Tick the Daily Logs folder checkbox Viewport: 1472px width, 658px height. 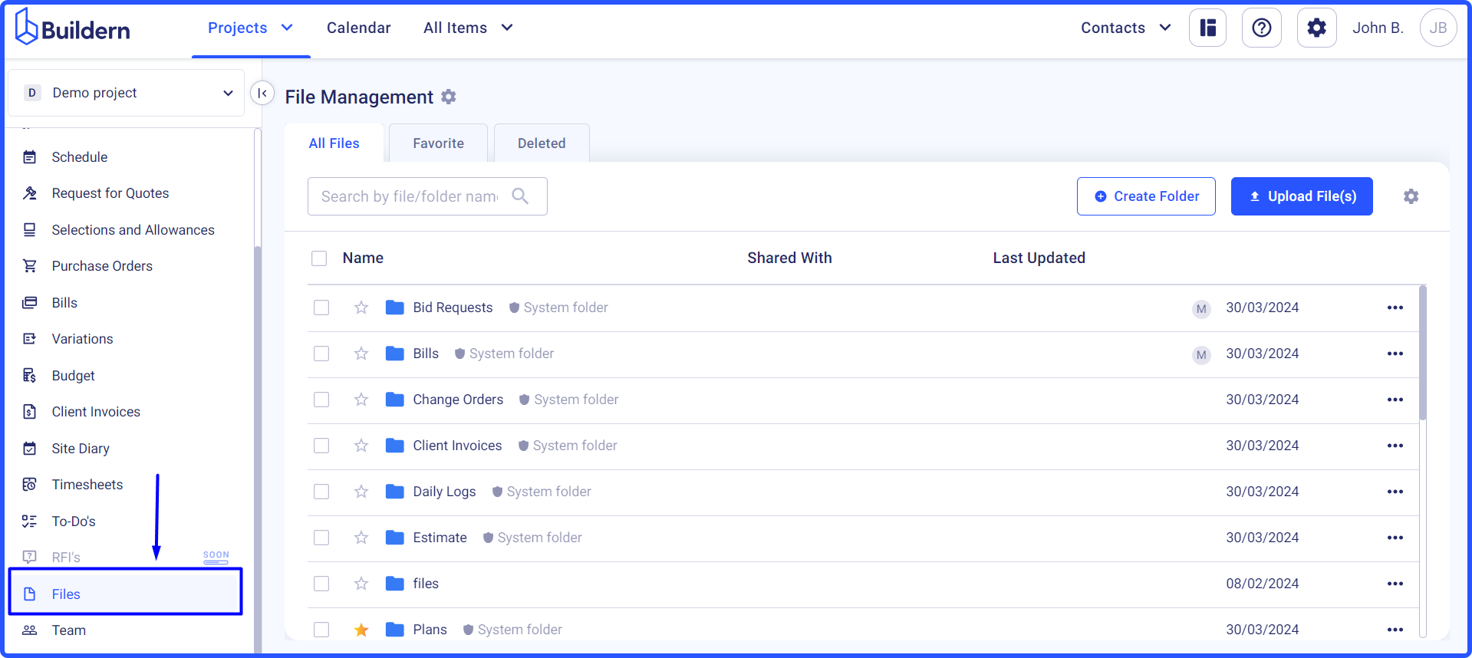[321, 492]
